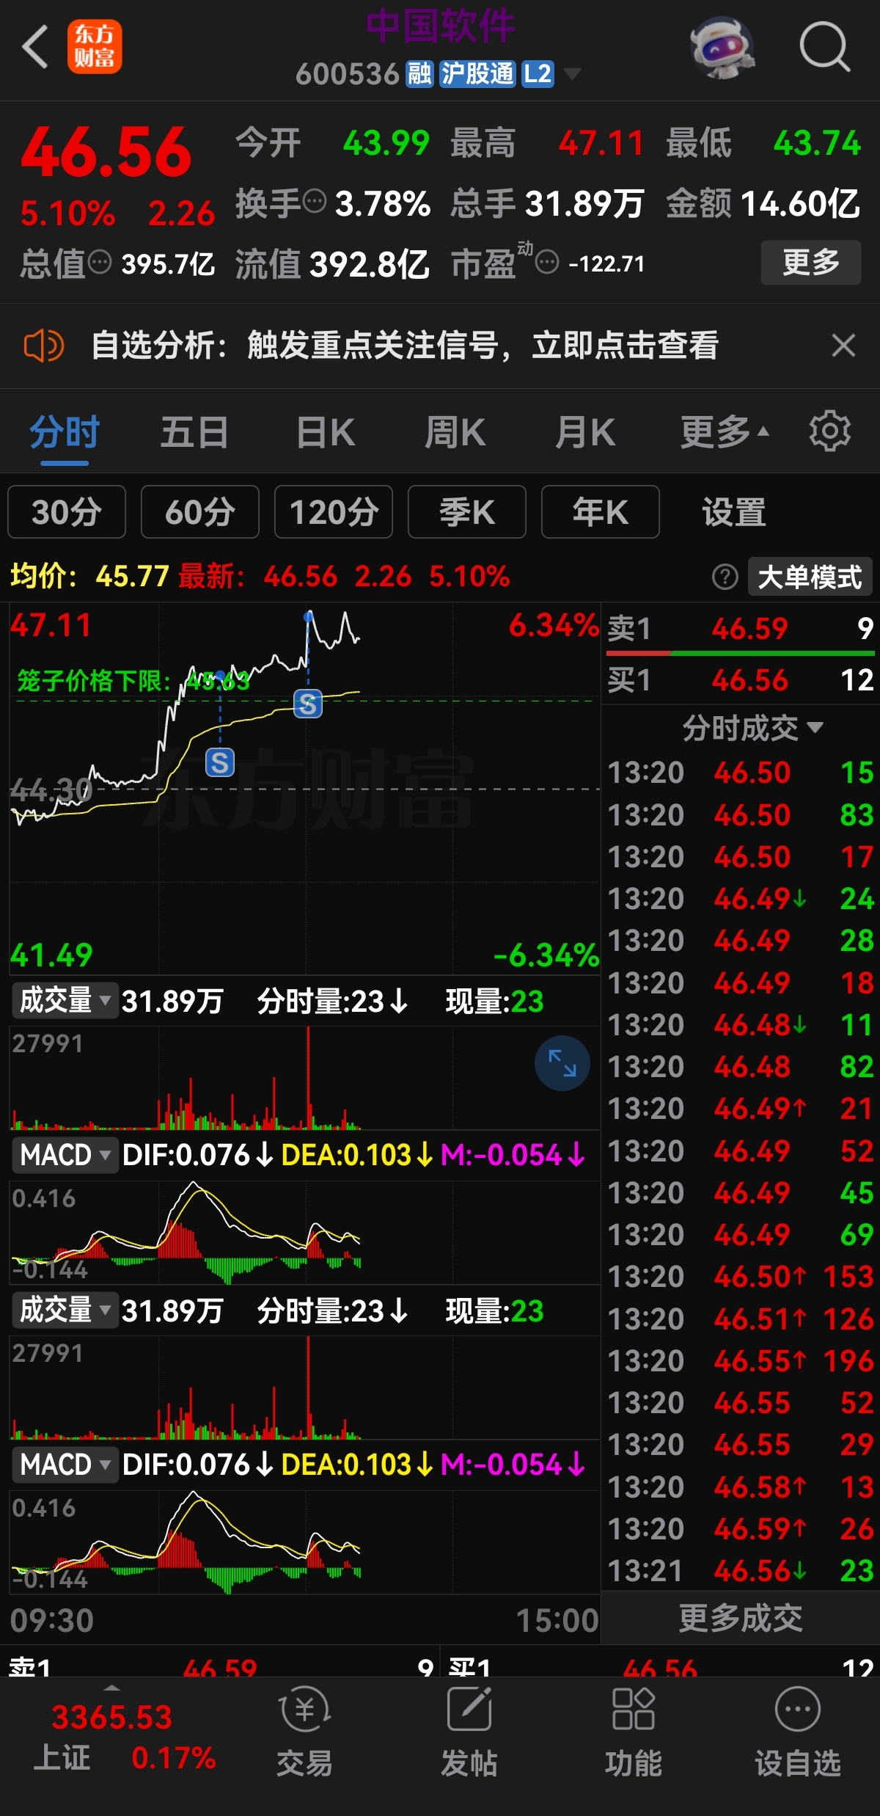Tap the 沪股通 badge
The width and height of the screenshot is (880, 1816).
pos(477,74)
